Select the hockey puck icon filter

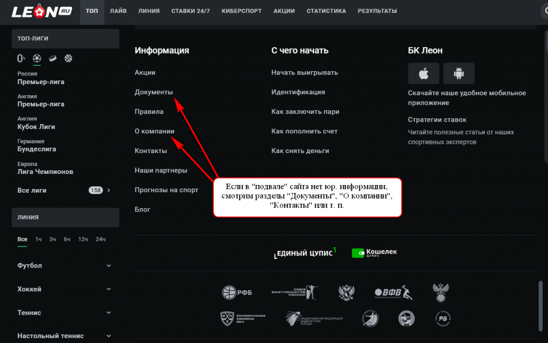point(53,58)
